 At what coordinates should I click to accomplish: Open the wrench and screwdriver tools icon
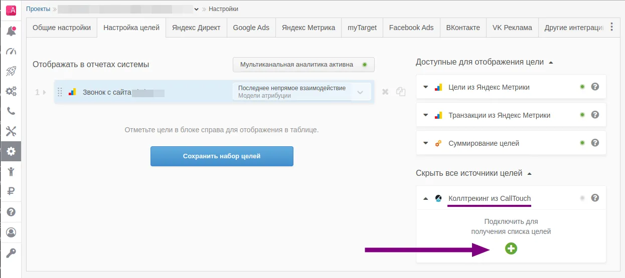point(11,131)
